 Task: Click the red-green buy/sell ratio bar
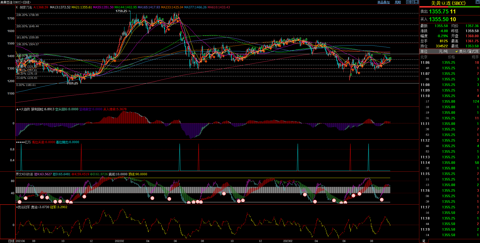point(449,7)
